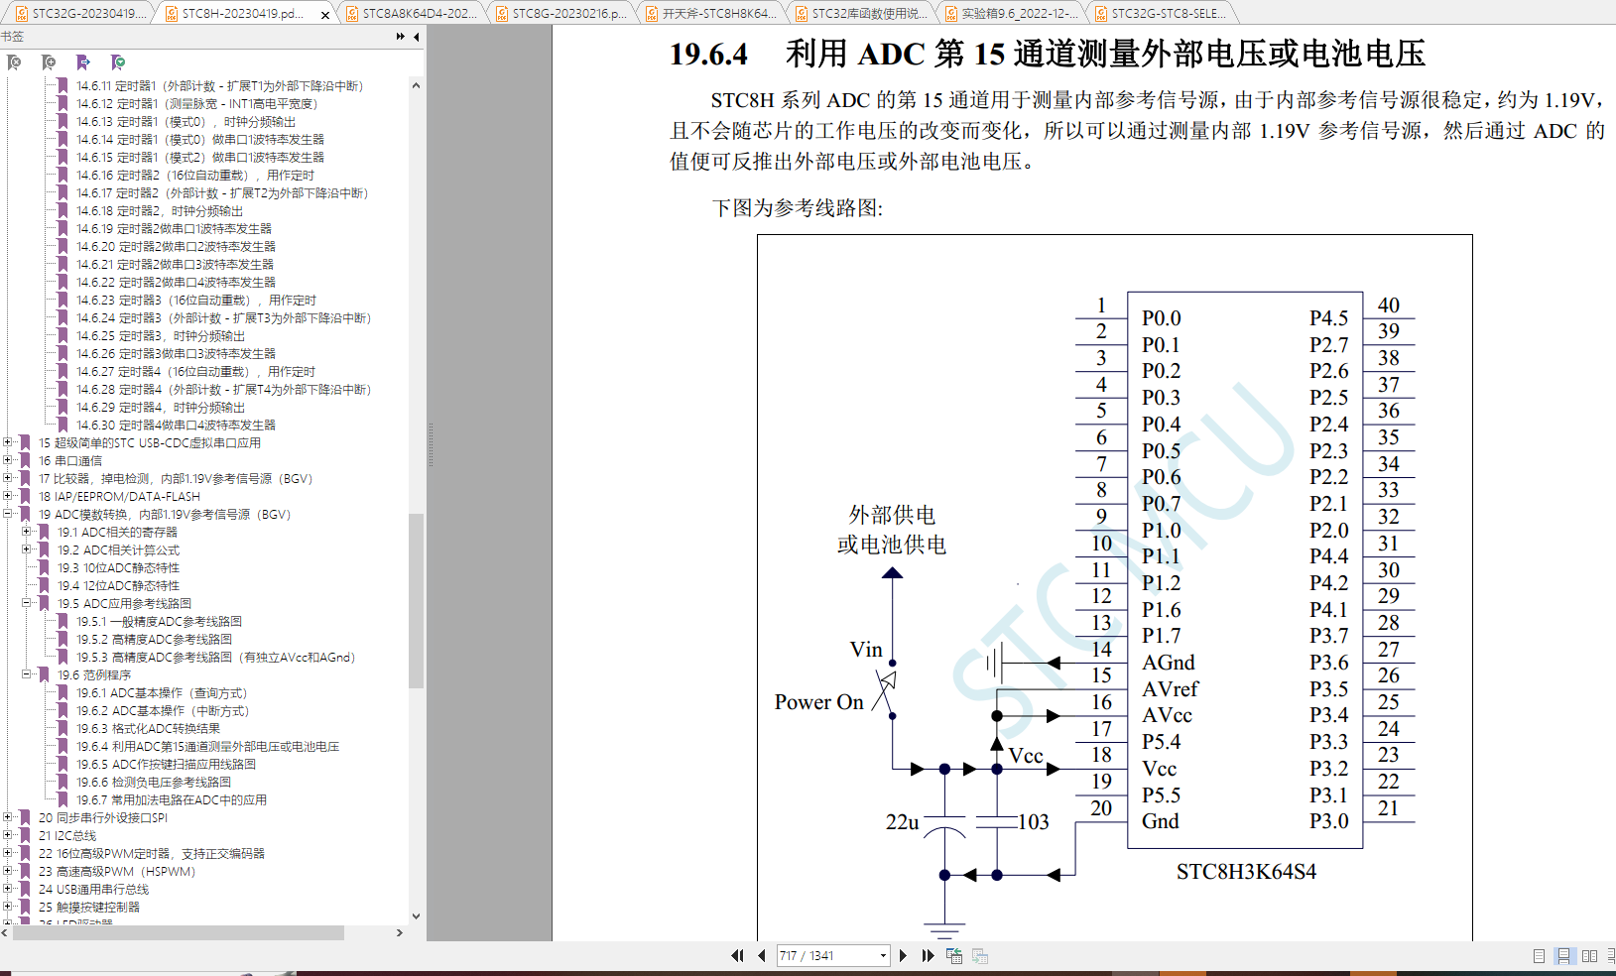Click the previous view icon beside page arrows
1616x976 pixels.
pyautogui.click(x=954, y=956)
